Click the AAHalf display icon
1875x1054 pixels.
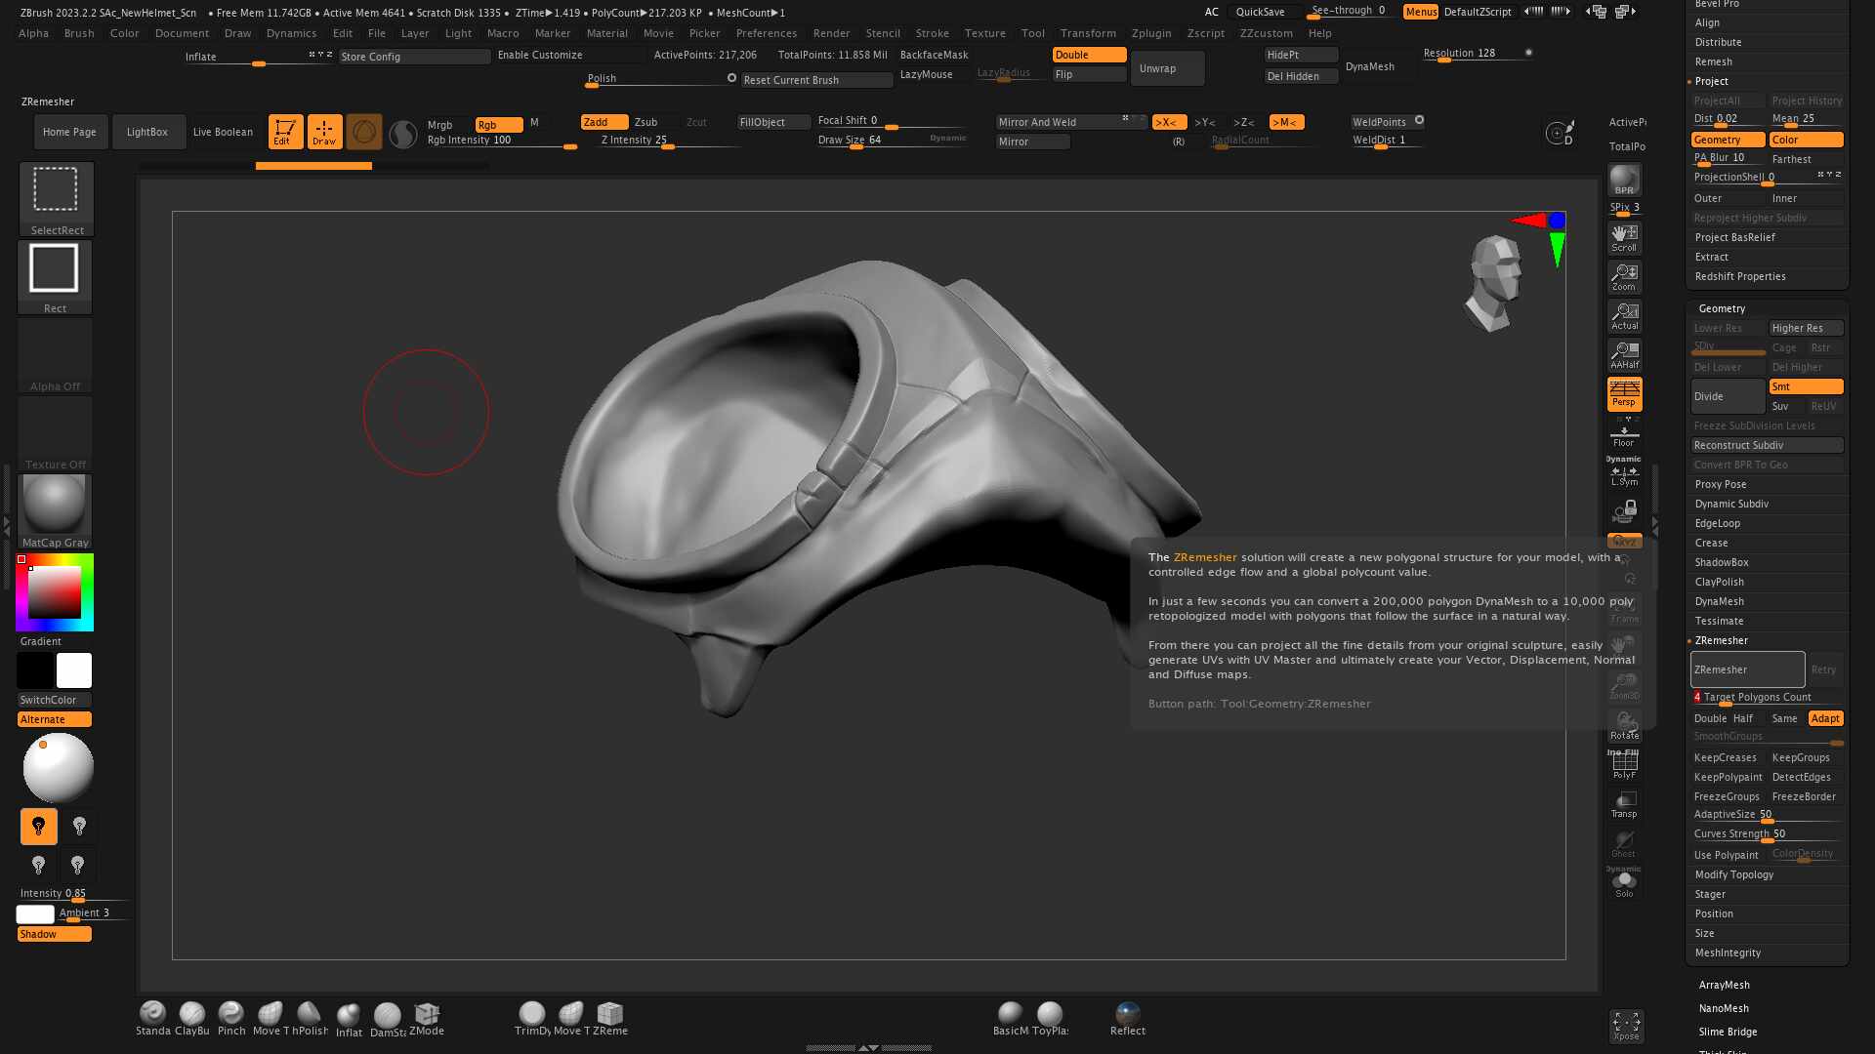1624,354
